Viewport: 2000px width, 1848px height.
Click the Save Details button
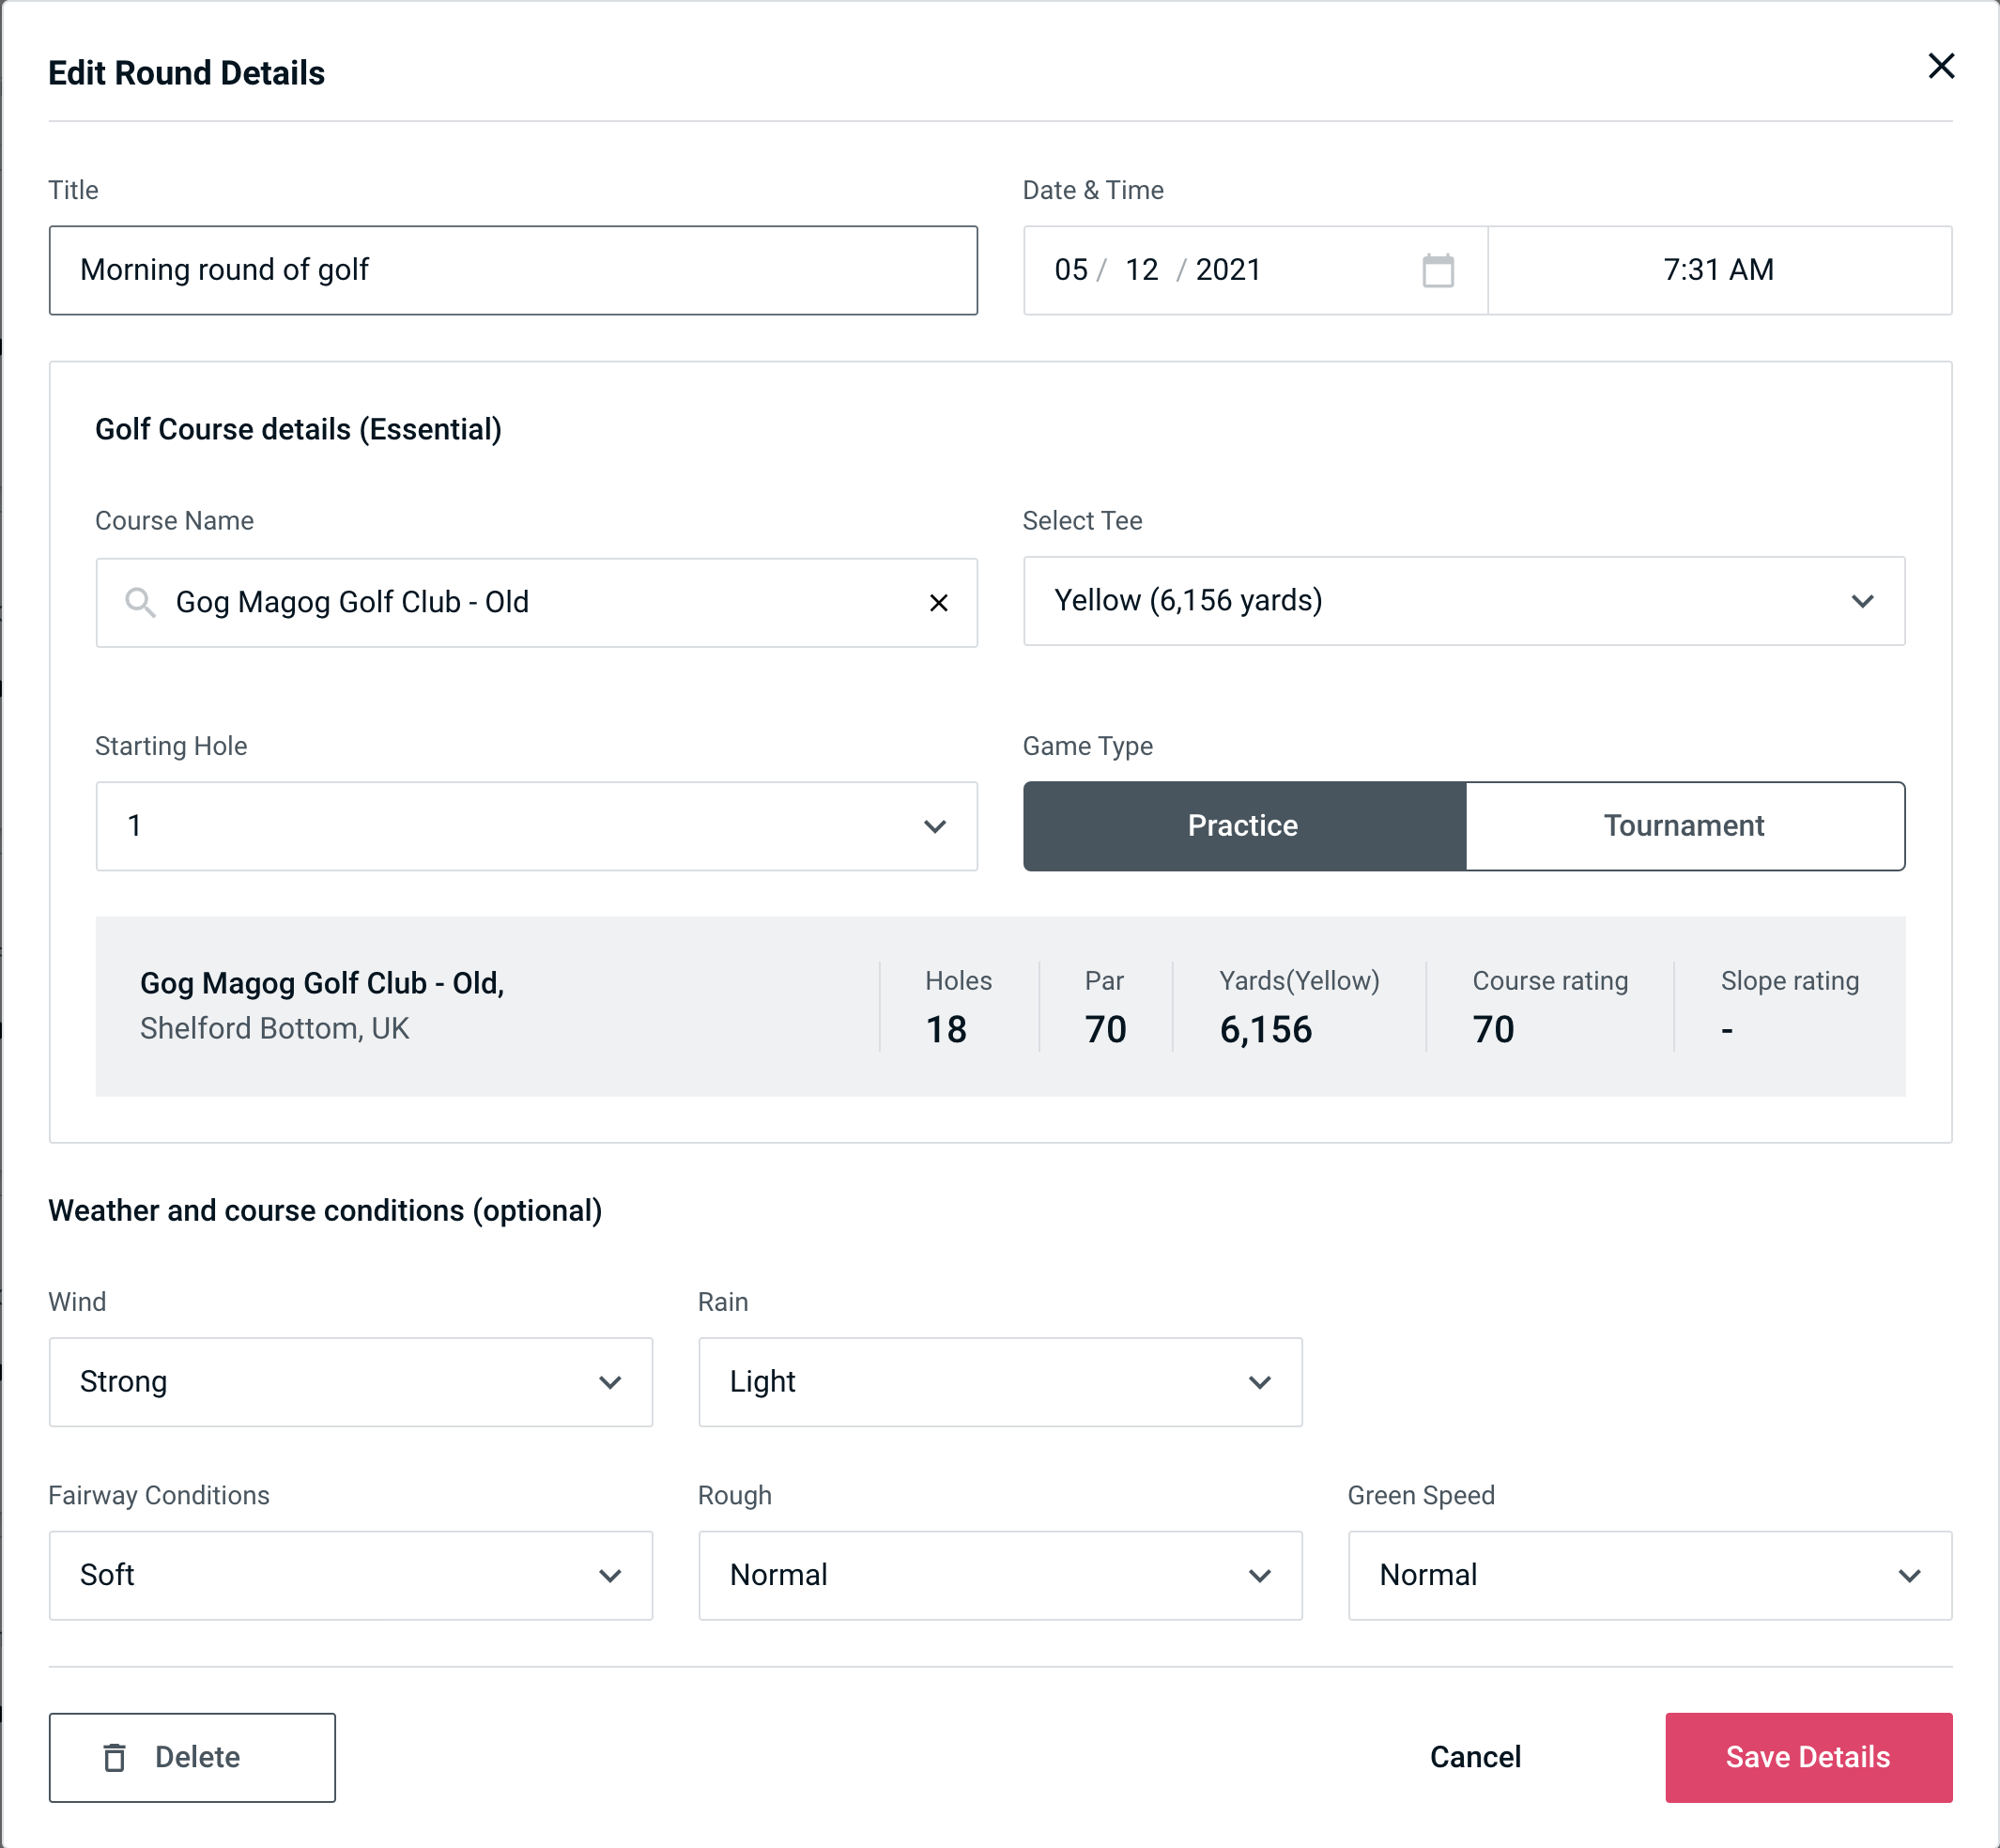click(1807, 1756)
